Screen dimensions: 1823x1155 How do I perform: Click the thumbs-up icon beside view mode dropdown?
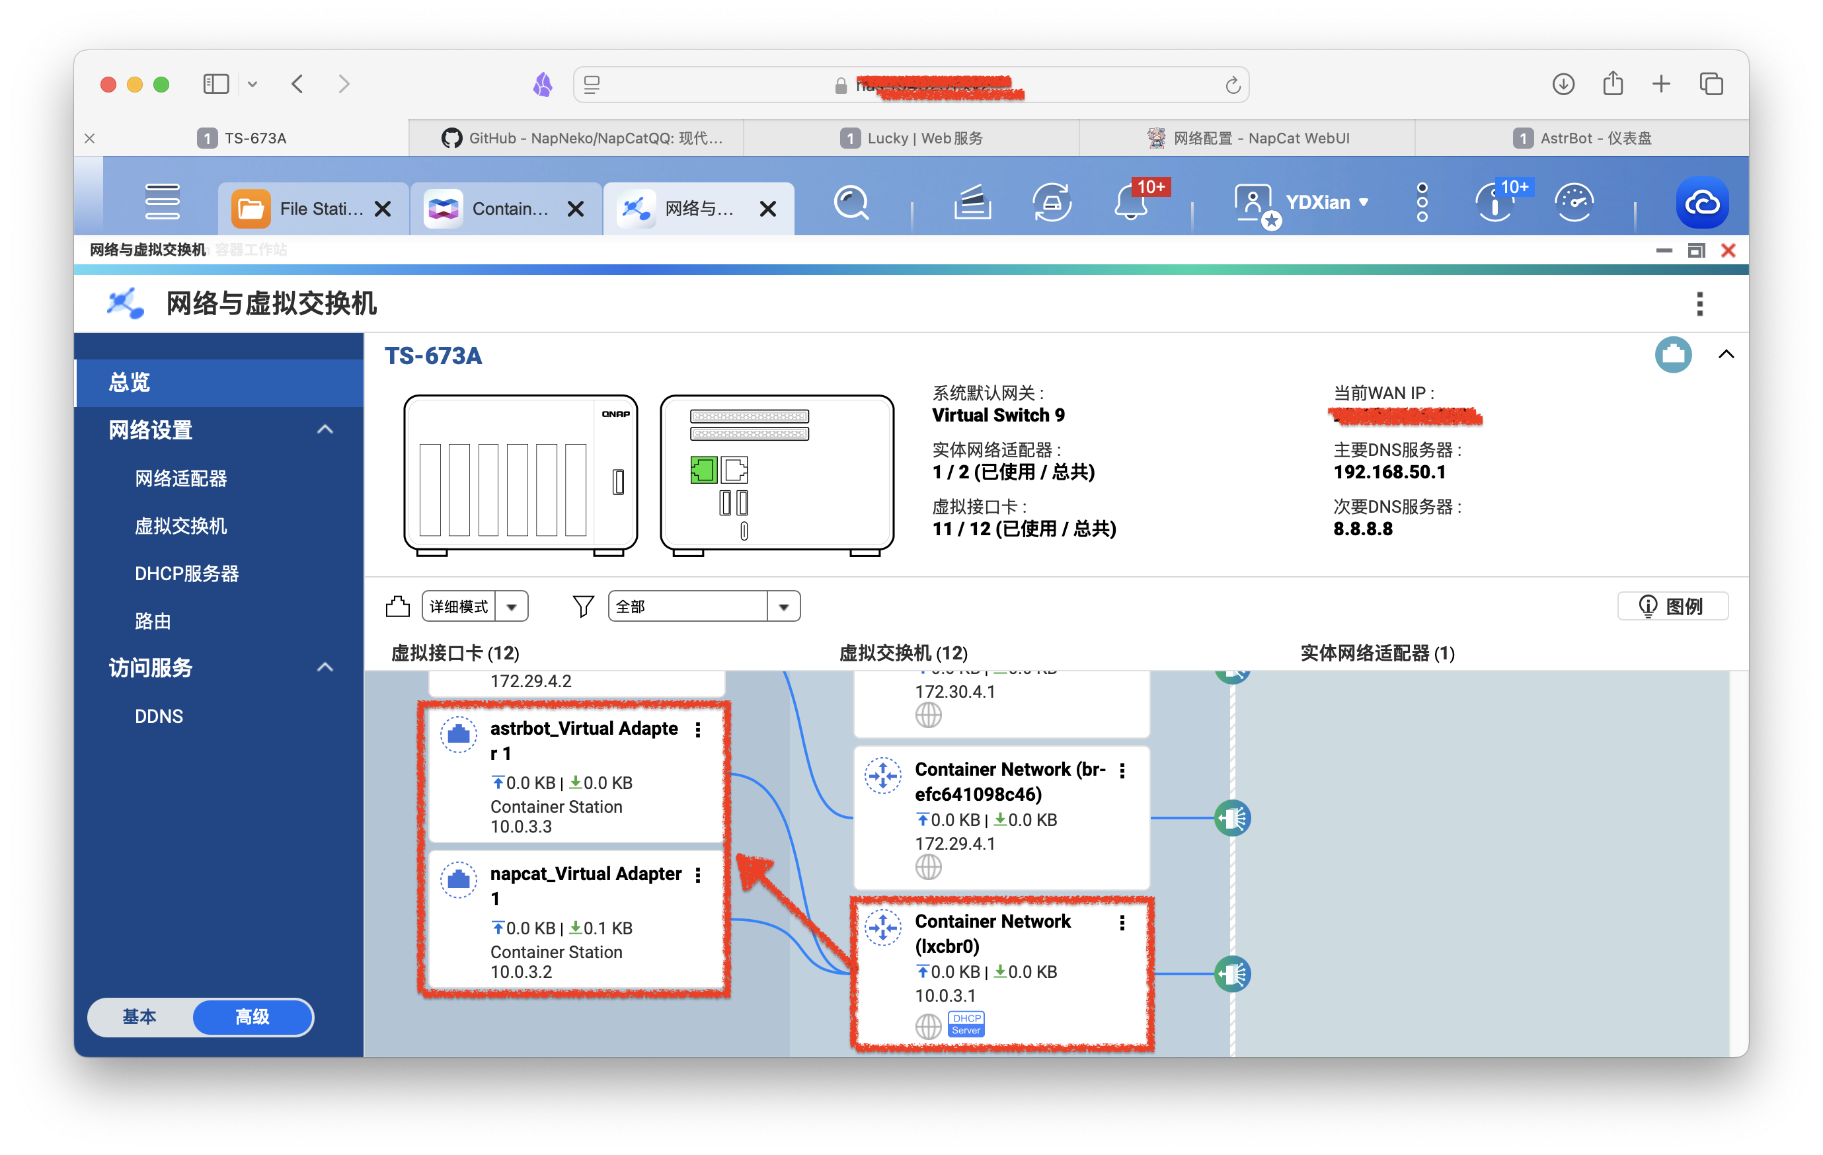(397, 607)
